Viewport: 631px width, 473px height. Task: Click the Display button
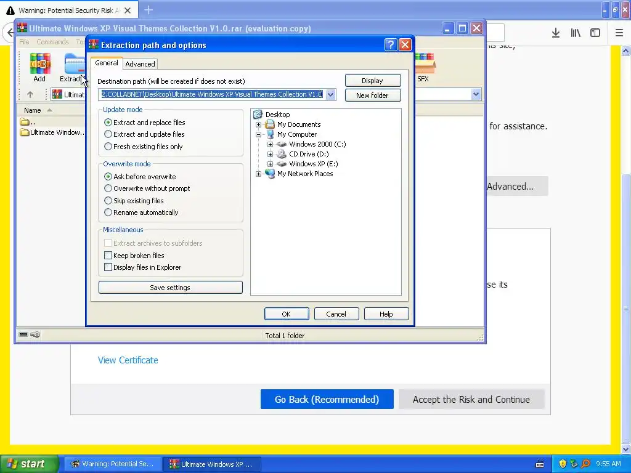click(373, 81)
